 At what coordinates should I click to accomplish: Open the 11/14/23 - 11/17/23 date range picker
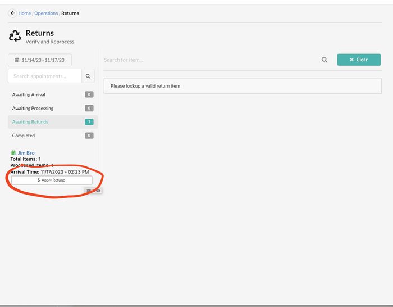click(40, 60)
